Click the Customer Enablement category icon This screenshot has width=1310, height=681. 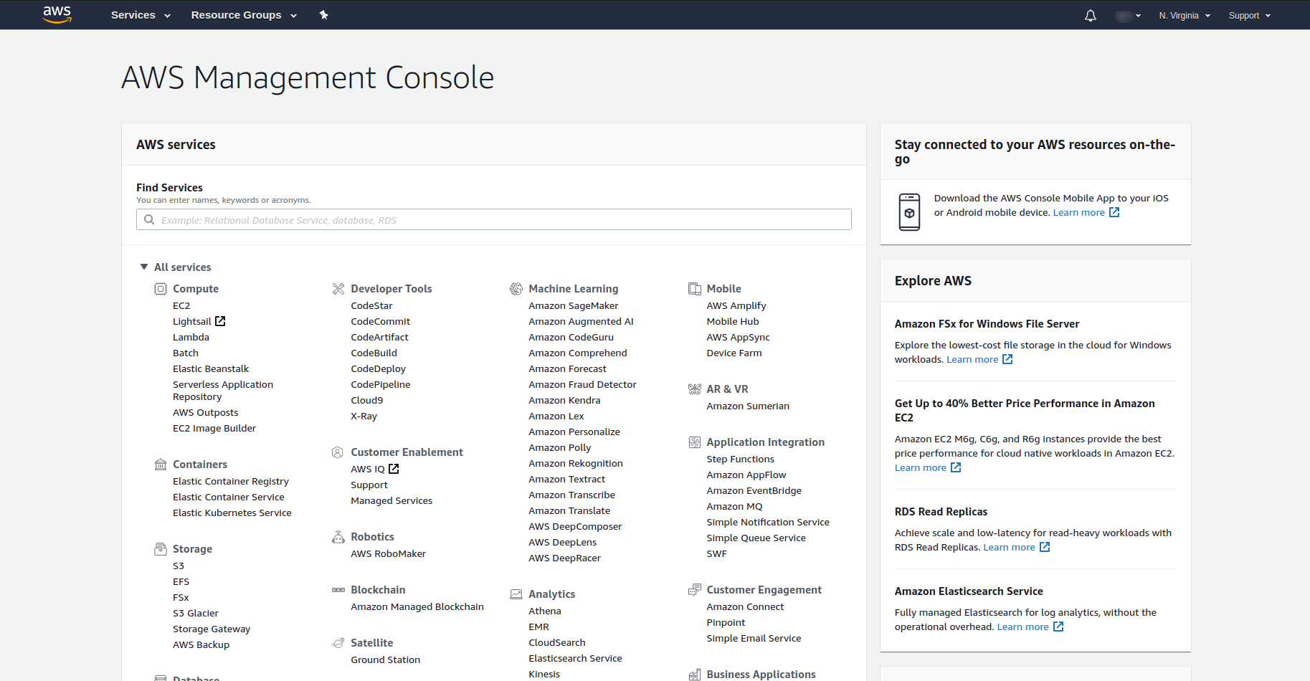pyautogui.click(x=338, y=452)
